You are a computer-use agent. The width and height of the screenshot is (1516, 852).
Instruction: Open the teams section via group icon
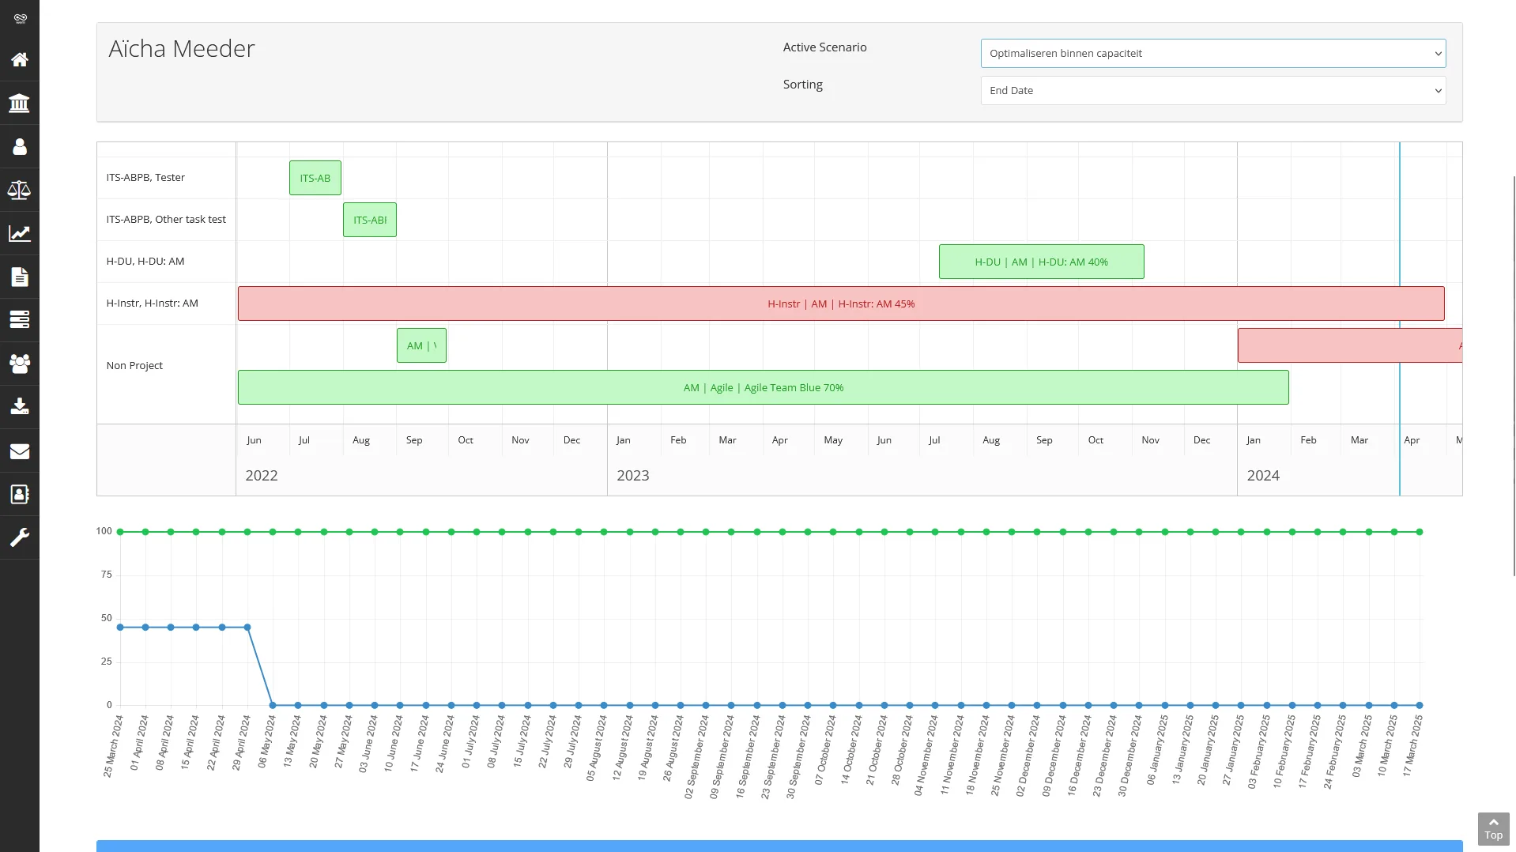click(x=19, y=363)
